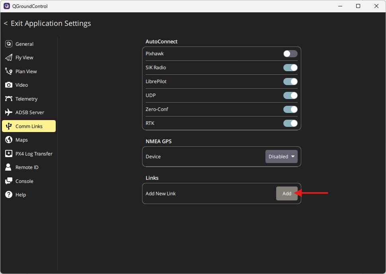
Task: Open Telemetry settings icon
Action: (x=9, y=99)
